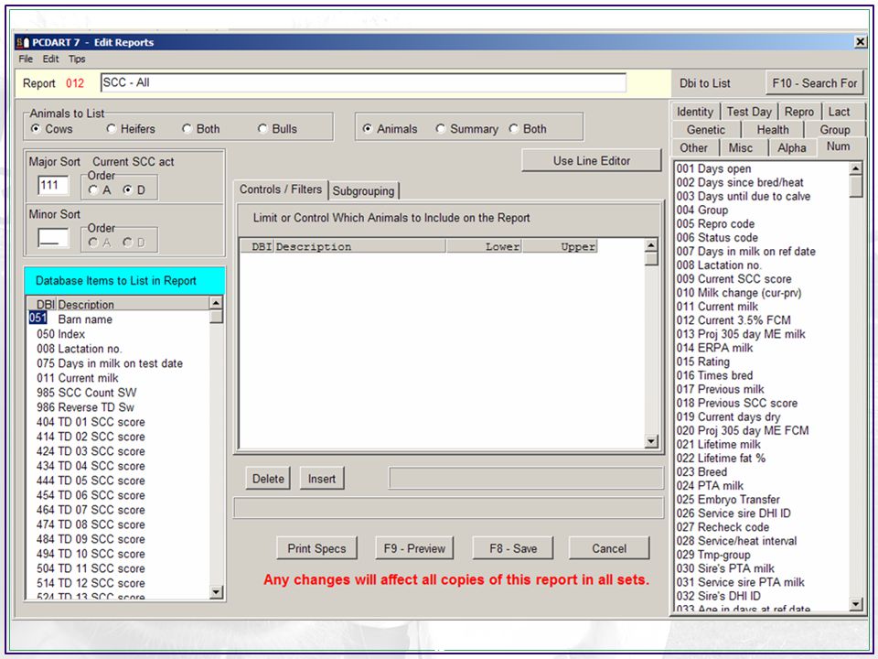Screen dimensions: 878x659
Task: Open the Num DBI tab
Action: 839,146
